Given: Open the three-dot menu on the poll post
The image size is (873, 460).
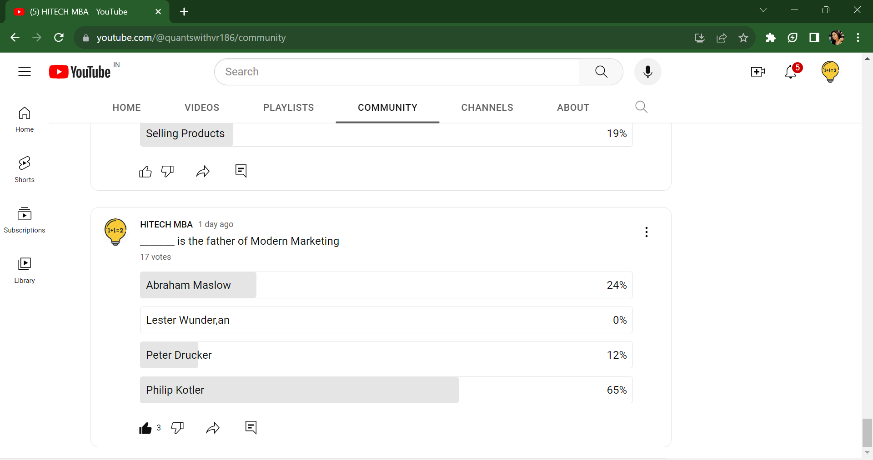Looking at the screenshot, I should coord(646,232).
